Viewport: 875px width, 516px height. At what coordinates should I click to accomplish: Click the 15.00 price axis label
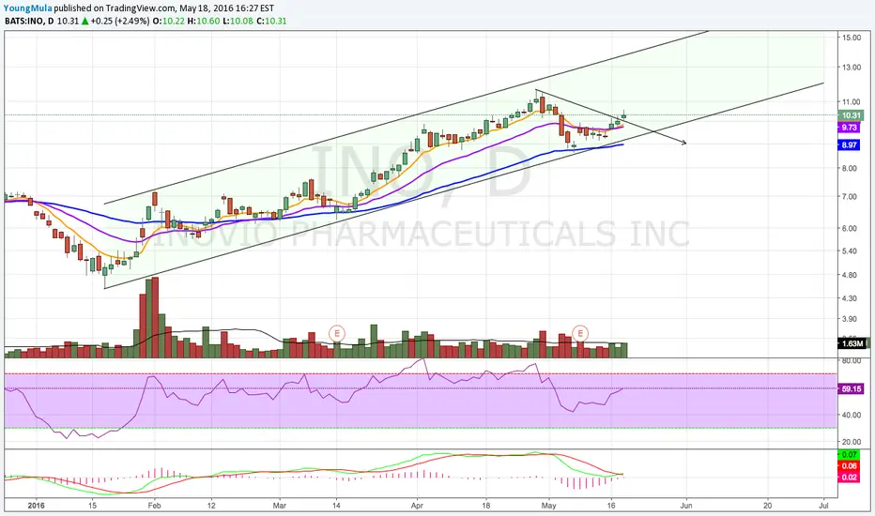tap(851, 38)
